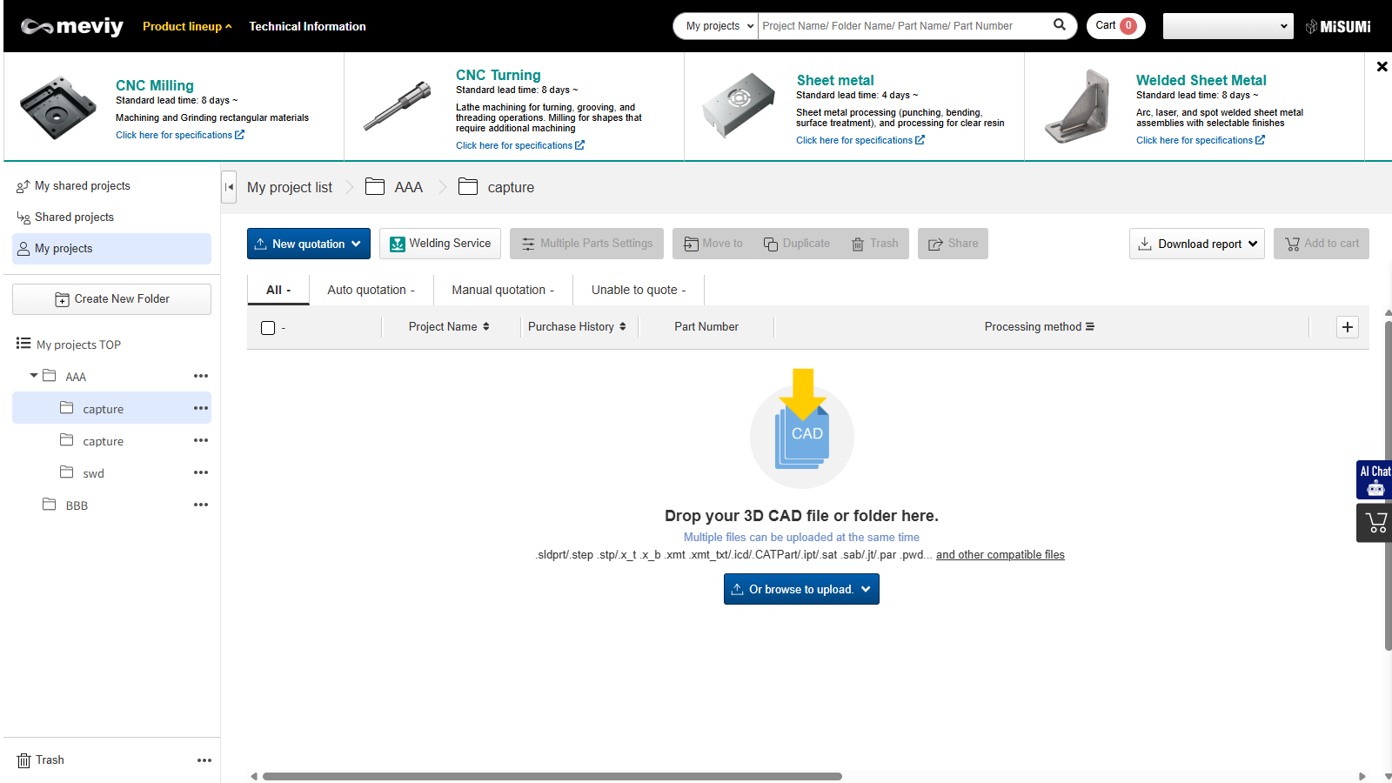Image resolution: width=1392 pixels, height=783 pixels.
Task: Open Trash options ellipsis
Action: (204, 760)
